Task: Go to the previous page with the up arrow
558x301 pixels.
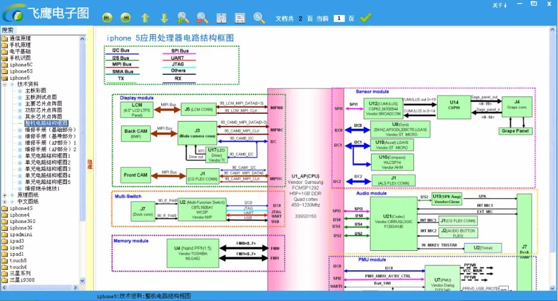Action: pos(145,18)
